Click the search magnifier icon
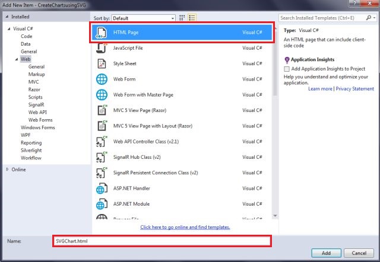This screenshot has width=380, height=262. (368, 18)
